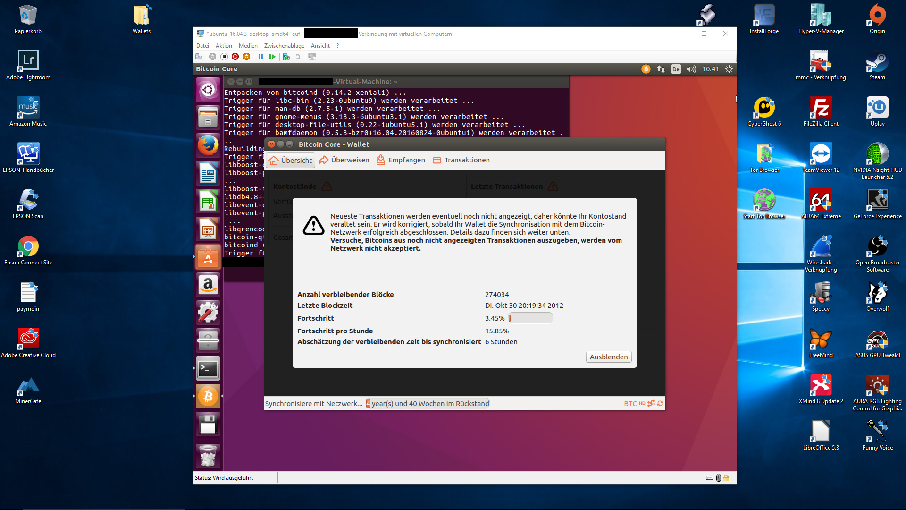Image resolution: width=906 pixels, height=510 pixels.
Task: Open the Aktion menu
Action: pos(224,46)
